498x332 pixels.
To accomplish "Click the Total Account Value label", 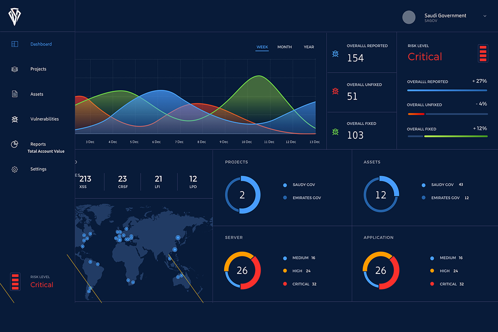I will pyautogui.click(x=46, y=151).
